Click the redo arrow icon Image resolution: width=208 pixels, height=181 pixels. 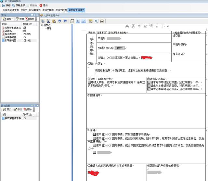click(65, 21)
